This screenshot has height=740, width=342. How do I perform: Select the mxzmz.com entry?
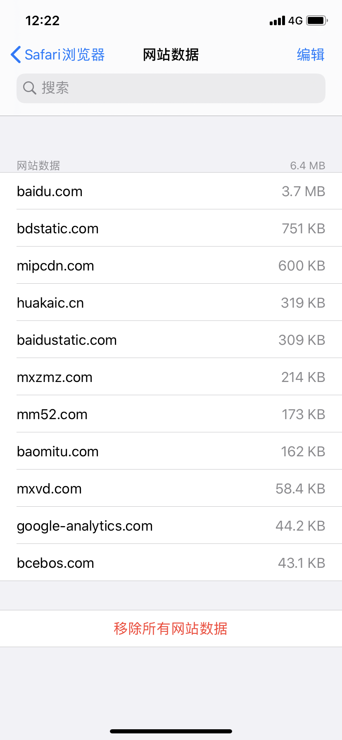tap(171, 377)
